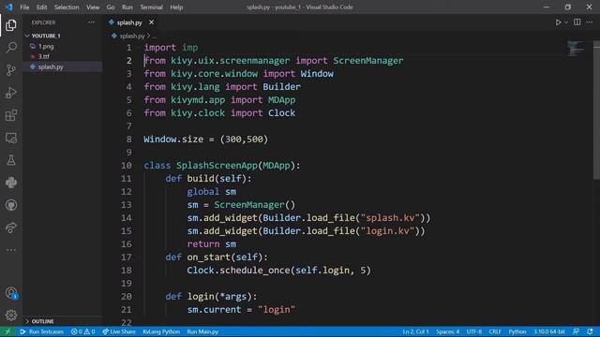Click the EXPLORER panel title
Image resolution: width=600 pixels, height=337 pixels.
(43, 22)
